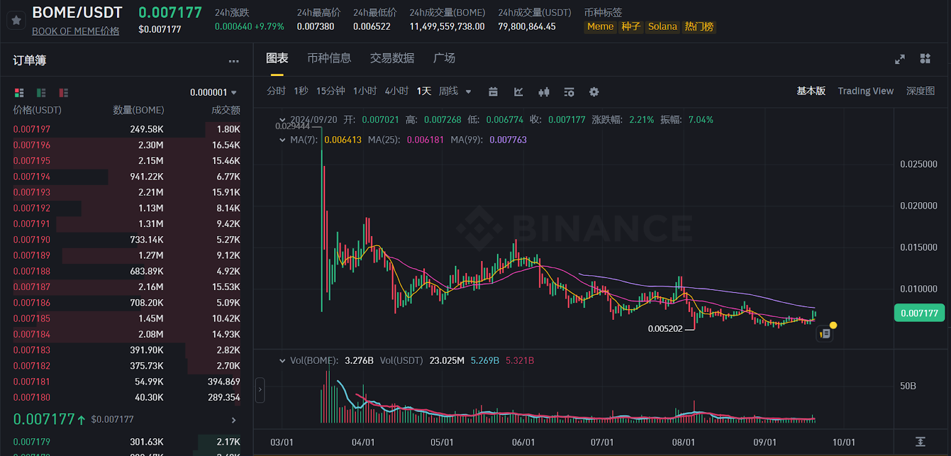The width and height of the screenshot is (951, 456).
Task: Add BOME/USDT to favorites with star icon
Action: (x=16, y=20)
